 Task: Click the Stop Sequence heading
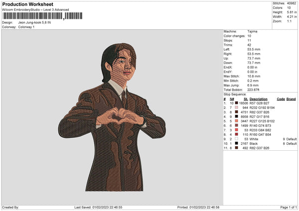[235, 95]
